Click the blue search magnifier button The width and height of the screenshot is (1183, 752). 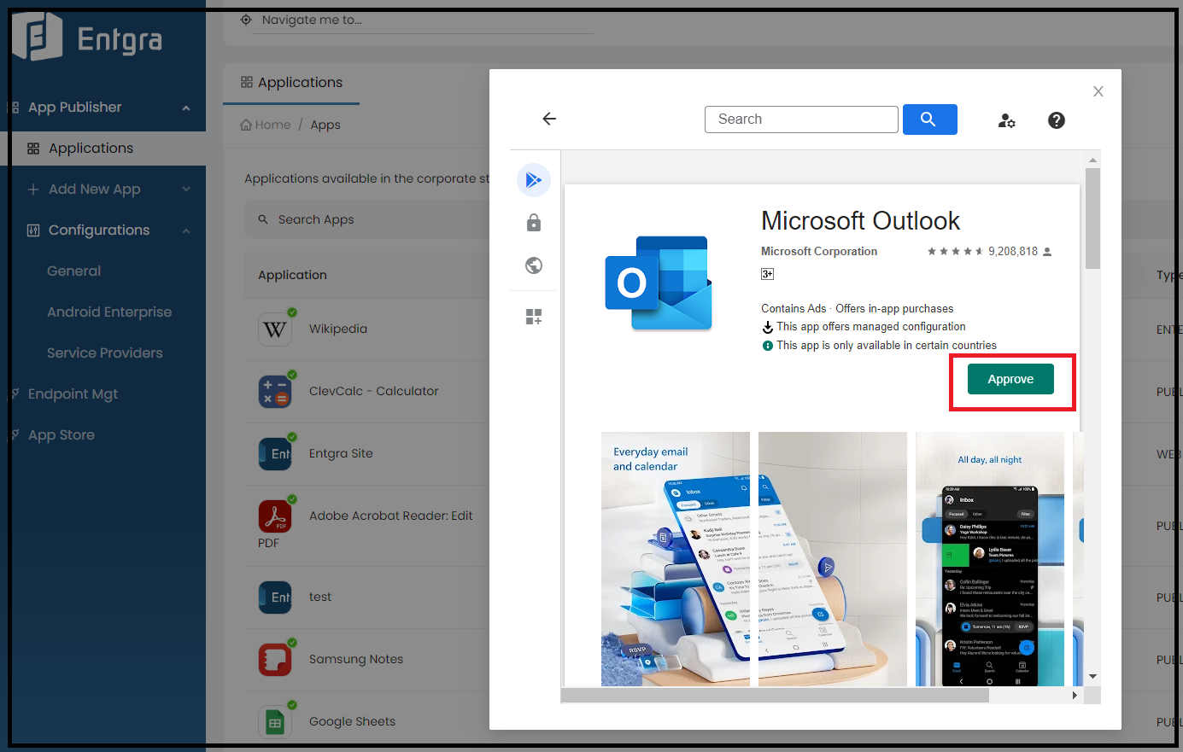929,120
